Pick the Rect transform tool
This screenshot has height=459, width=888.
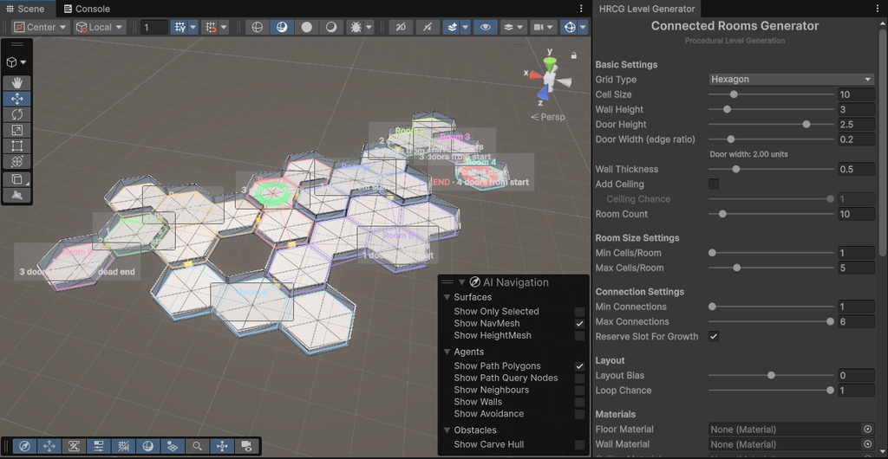coord(17,146)
